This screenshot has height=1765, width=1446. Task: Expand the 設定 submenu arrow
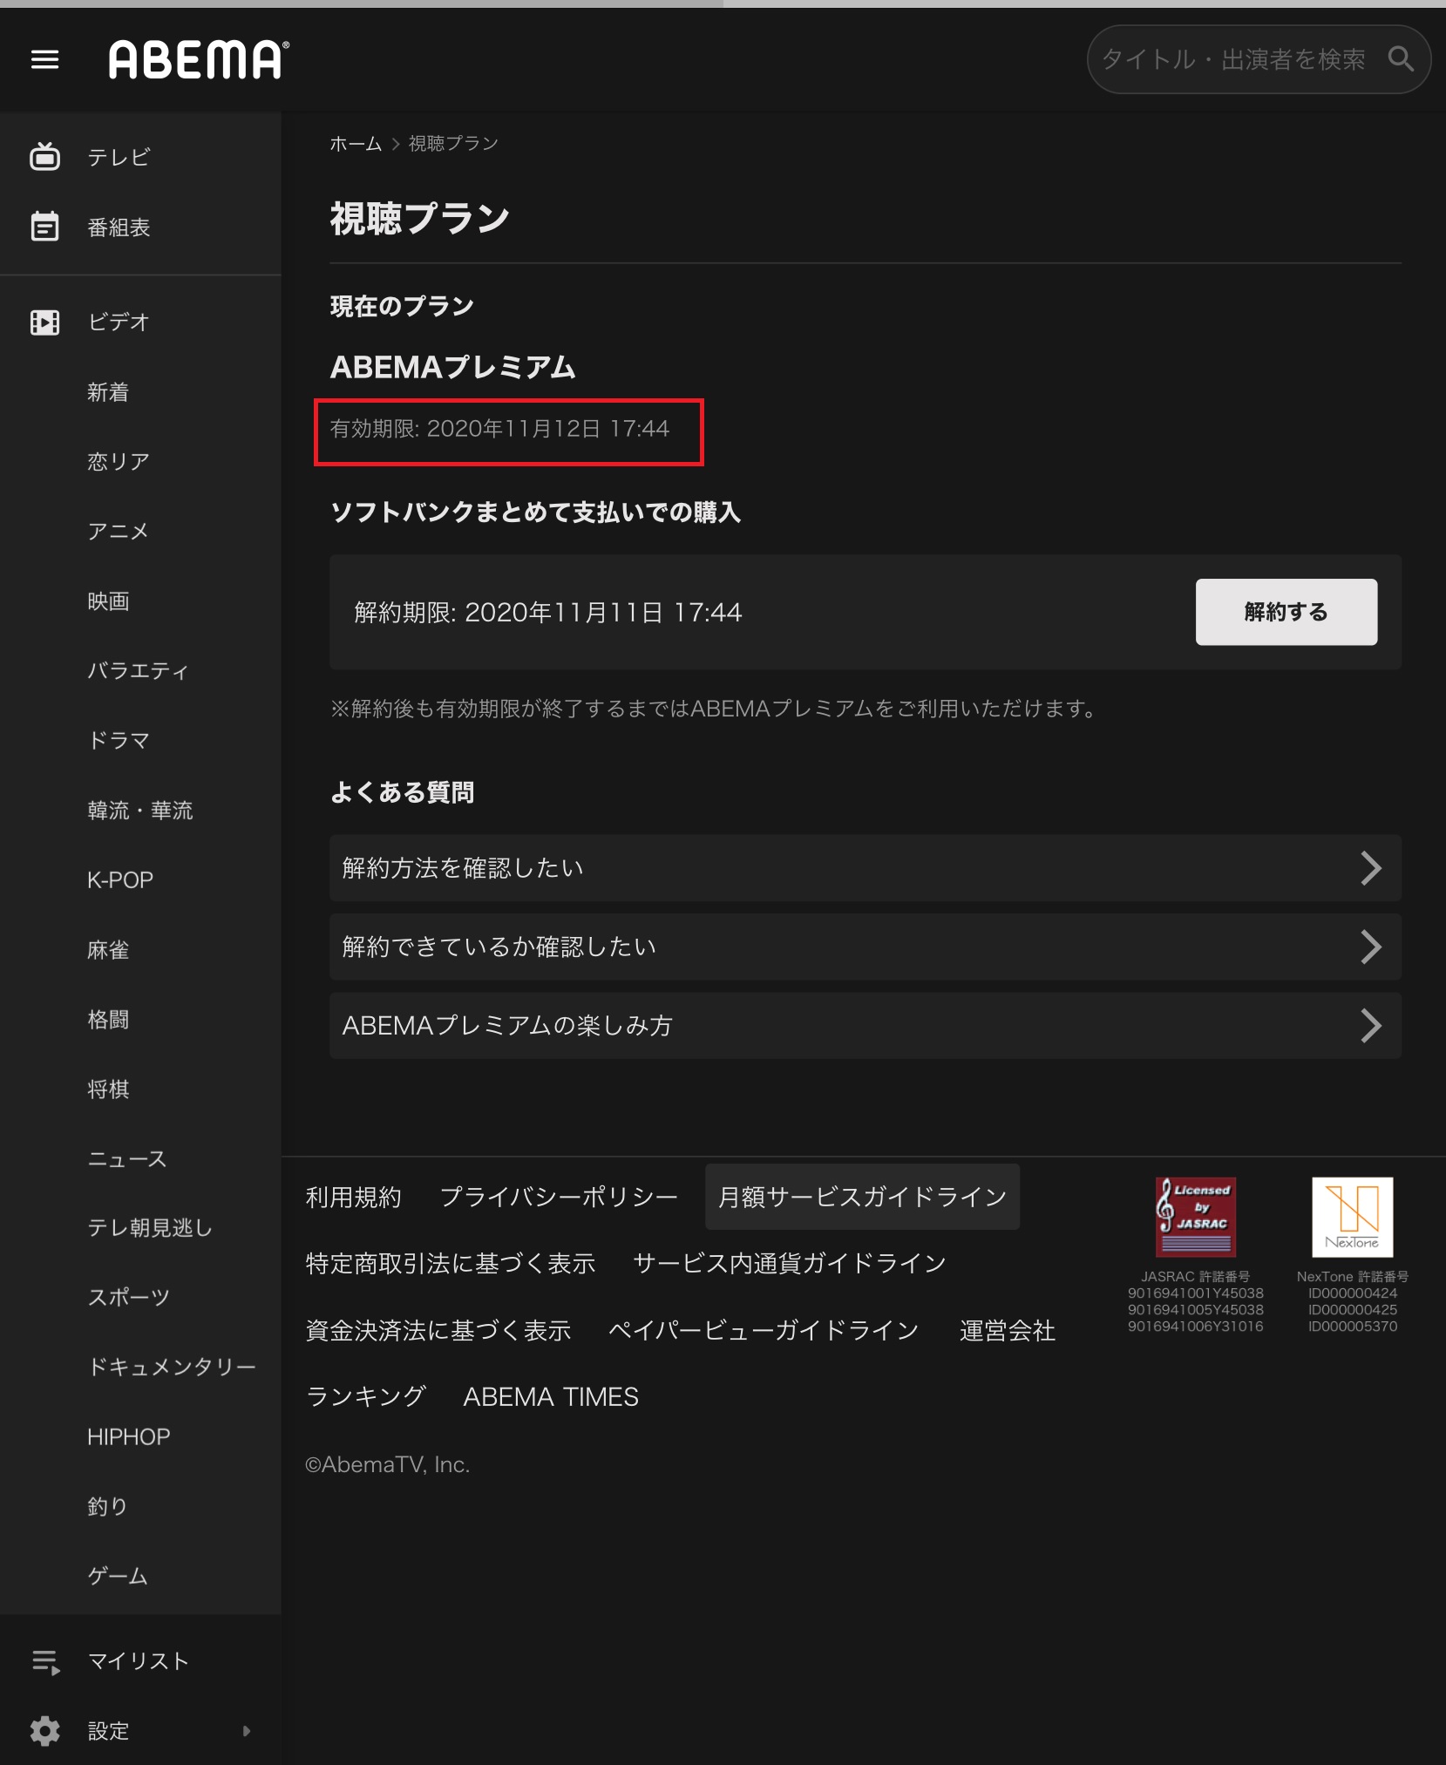[247, 1731]
